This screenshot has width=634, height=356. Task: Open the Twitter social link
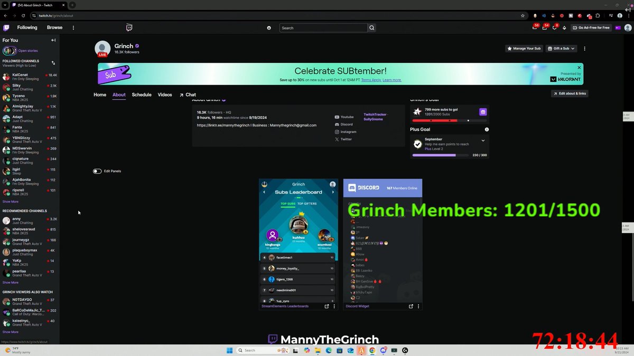pos(343,139)
